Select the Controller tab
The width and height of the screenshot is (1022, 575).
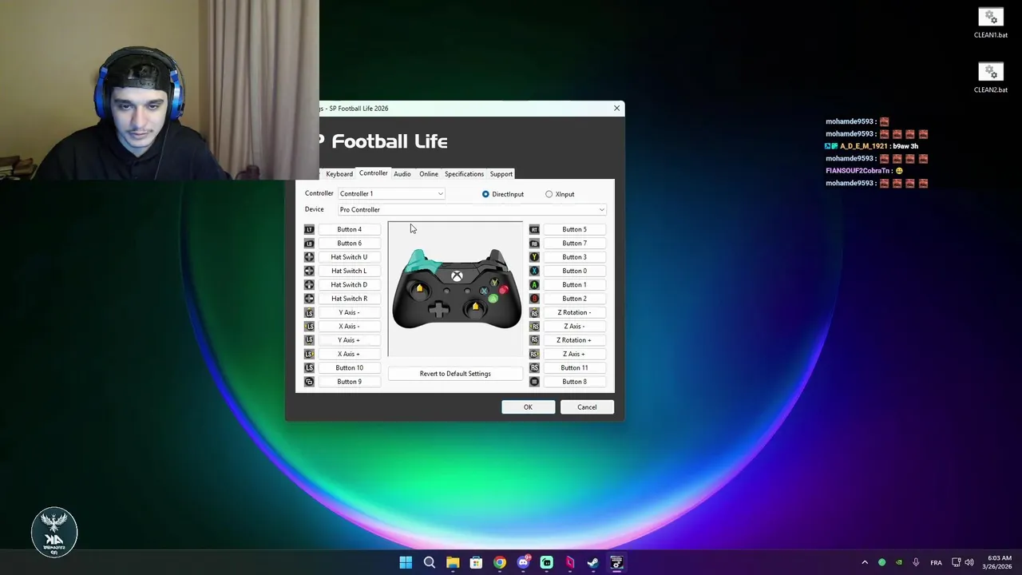373,173
